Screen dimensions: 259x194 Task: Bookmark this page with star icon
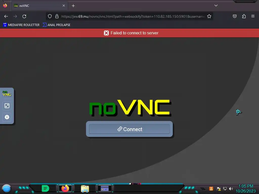209,16
